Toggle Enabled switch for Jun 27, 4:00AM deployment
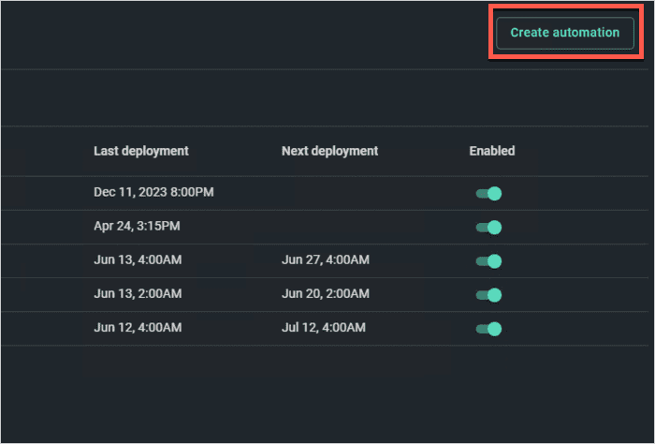The height and width of the screenshot is (444, 655). tap(488, 261)
